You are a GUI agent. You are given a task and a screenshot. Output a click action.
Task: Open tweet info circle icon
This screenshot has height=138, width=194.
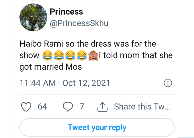168,83
